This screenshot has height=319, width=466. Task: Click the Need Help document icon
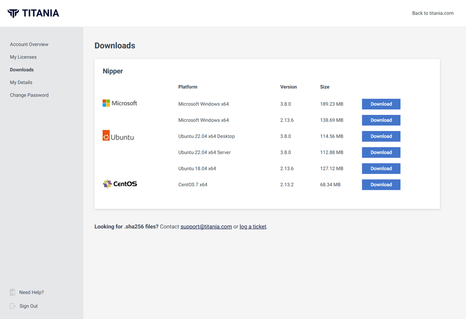[x=13, y=292]
